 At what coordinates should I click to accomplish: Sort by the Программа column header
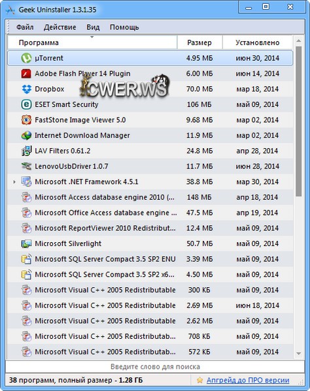tap(92, 42)
